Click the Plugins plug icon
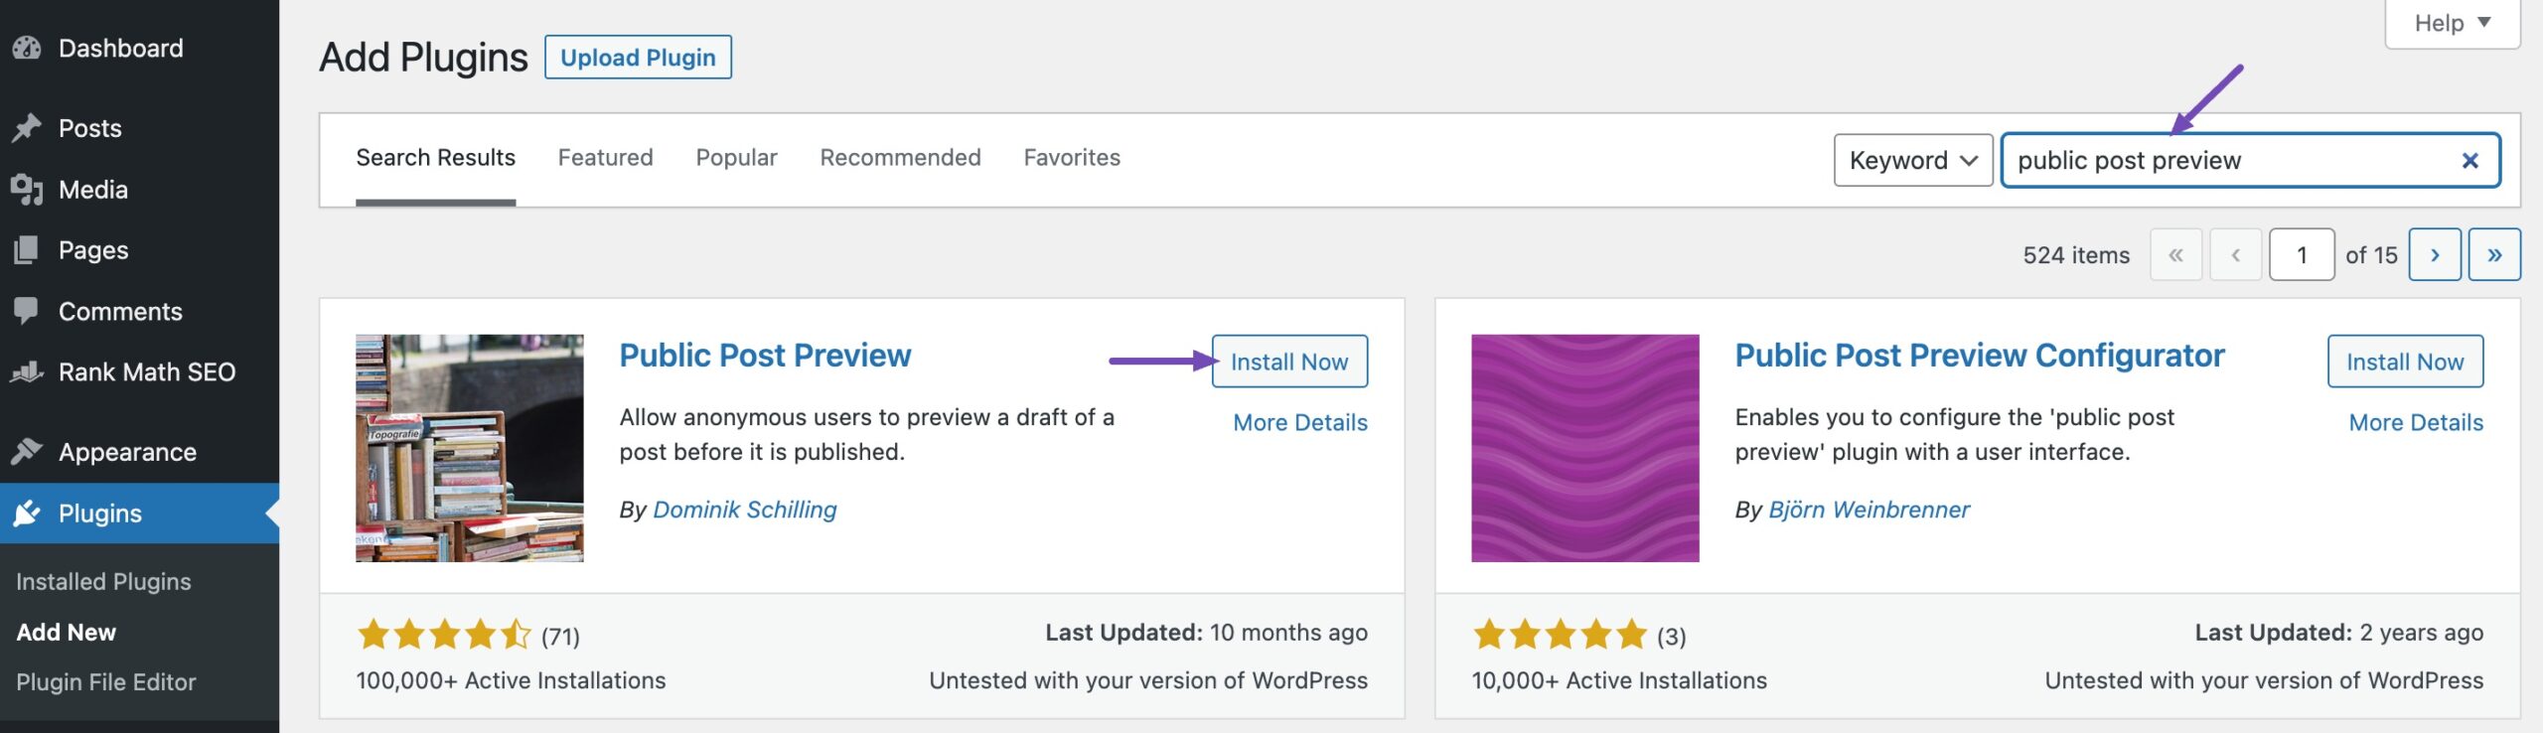2543x733 pixels. point(27,513)
